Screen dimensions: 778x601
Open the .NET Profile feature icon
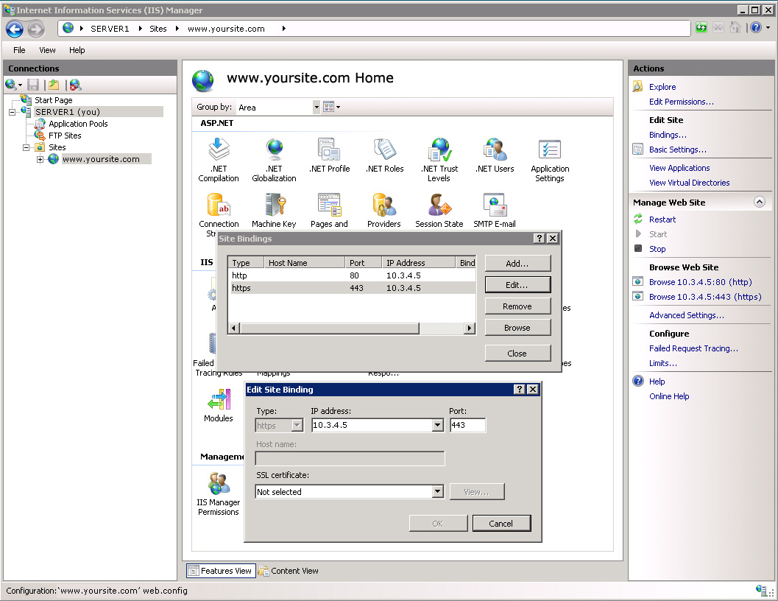pos(329,150)
